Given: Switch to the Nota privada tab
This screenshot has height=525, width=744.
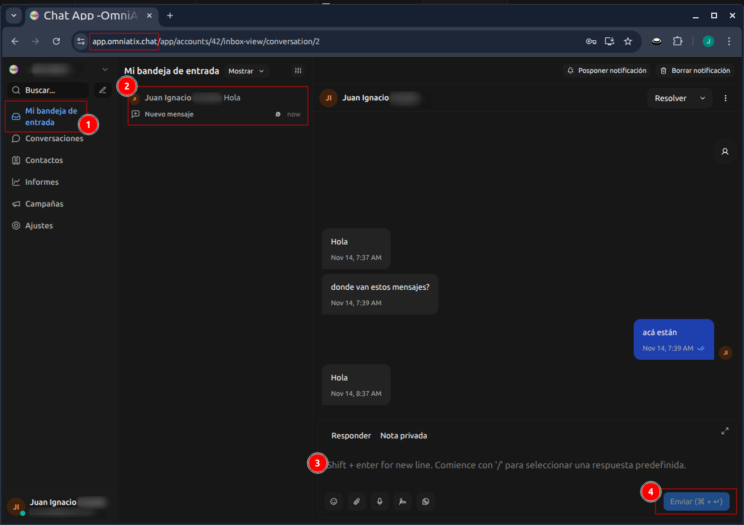Looking at the screenshot, I should pos(403,435).
